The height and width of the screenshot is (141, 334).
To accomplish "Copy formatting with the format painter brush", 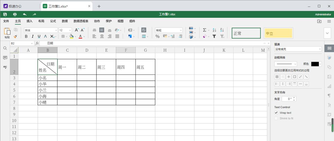I will pyautogui.click(x=16, y=36).
